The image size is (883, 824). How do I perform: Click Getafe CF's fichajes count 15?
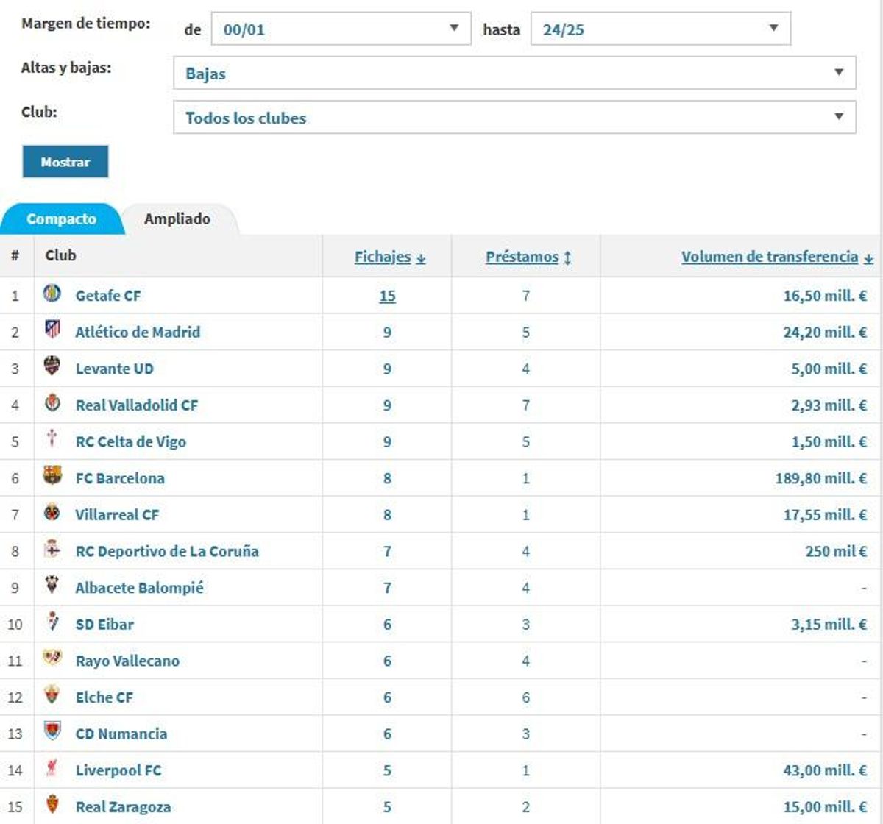tap(387, 296)
